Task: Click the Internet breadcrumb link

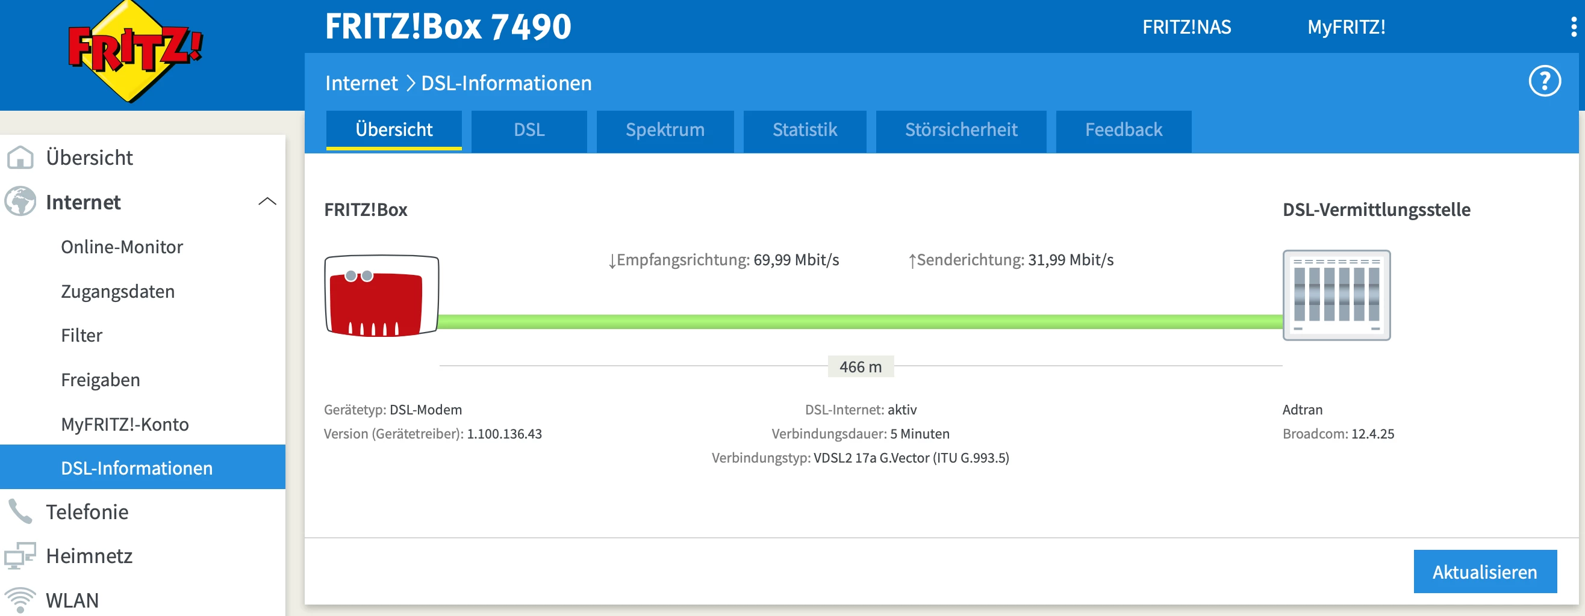Action: click(x=361, y=83)
